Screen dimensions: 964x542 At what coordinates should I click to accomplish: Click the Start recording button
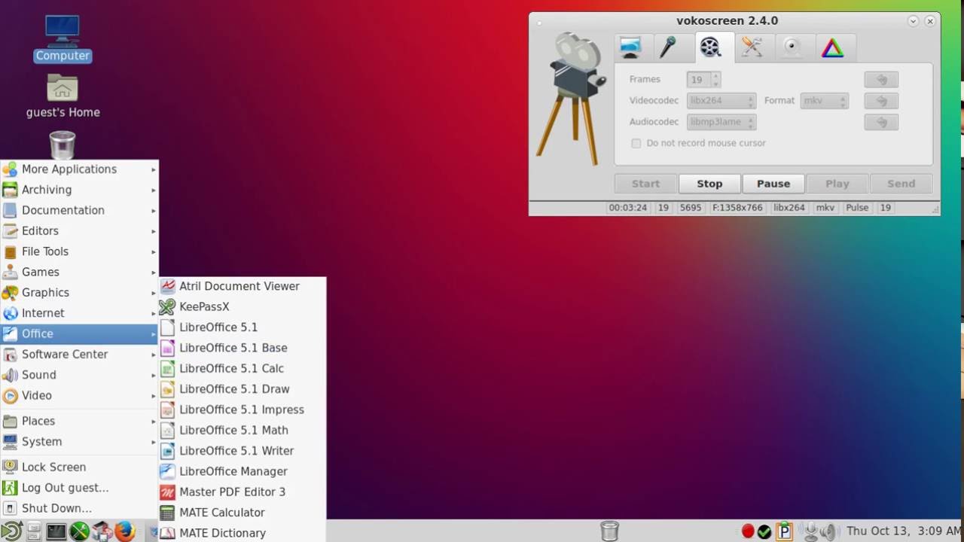(645, 184)
